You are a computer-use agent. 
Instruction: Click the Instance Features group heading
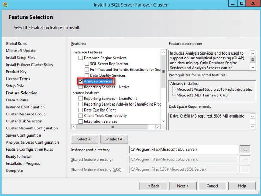click(x=87, y=52)
